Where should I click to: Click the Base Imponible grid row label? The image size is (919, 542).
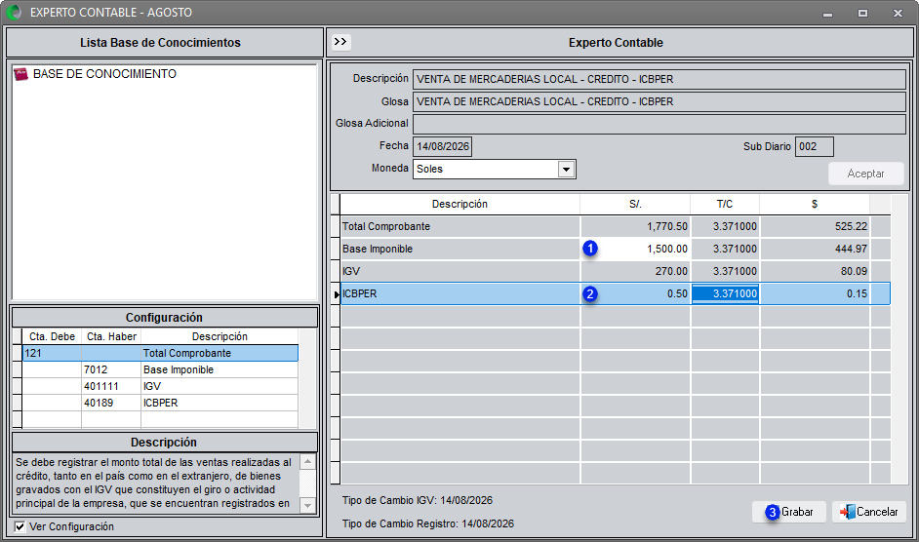[x=378, y=249]
